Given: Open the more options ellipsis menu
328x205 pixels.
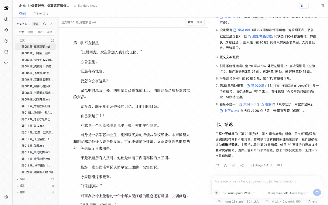Looking at the screenshot, I should [314, 6].
